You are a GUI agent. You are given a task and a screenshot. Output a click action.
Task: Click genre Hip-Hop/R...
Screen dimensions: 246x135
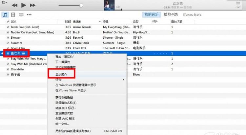[x=141, y=32]
